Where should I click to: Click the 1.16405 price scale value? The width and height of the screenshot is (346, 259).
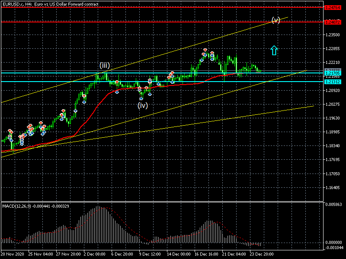click(x=333, y=188)
